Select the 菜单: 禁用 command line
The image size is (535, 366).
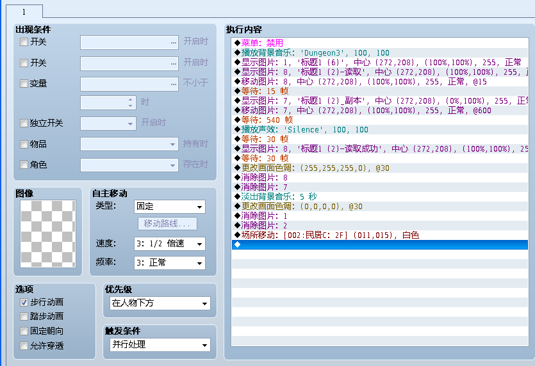[380, 43]
